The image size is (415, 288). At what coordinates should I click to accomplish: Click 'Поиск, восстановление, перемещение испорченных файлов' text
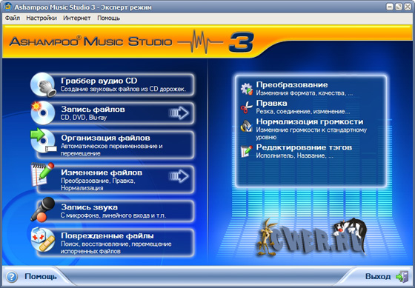pos(116,247)
